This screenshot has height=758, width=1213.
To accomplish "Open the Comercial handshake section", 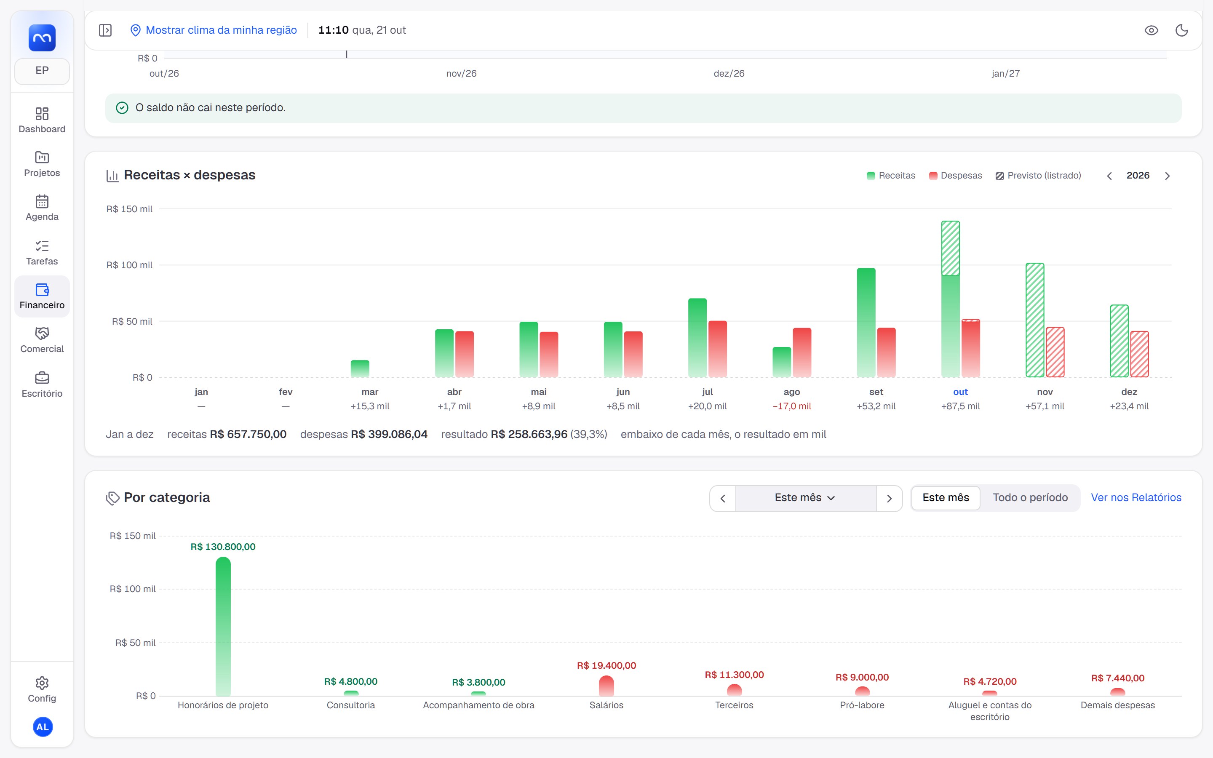I will (x=42, y=340).
